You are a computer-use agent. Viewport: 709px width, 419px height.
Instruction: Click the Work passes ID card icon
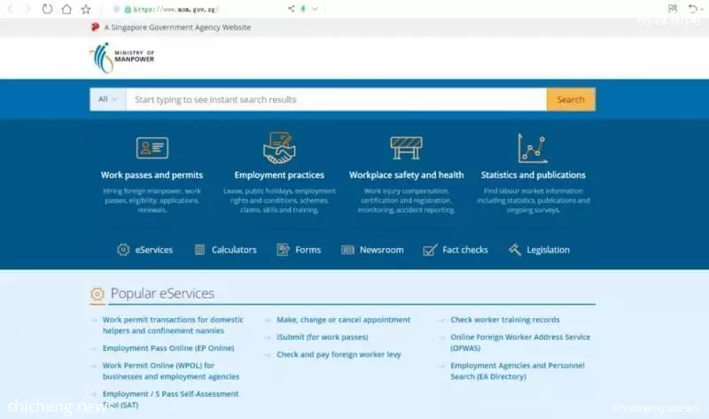152,148
